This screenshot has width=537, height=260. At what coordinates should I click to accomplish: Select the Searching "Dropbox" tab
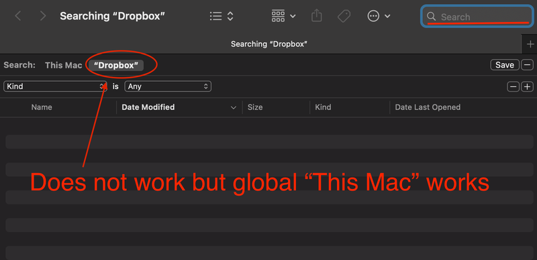(x=268, y=44)
